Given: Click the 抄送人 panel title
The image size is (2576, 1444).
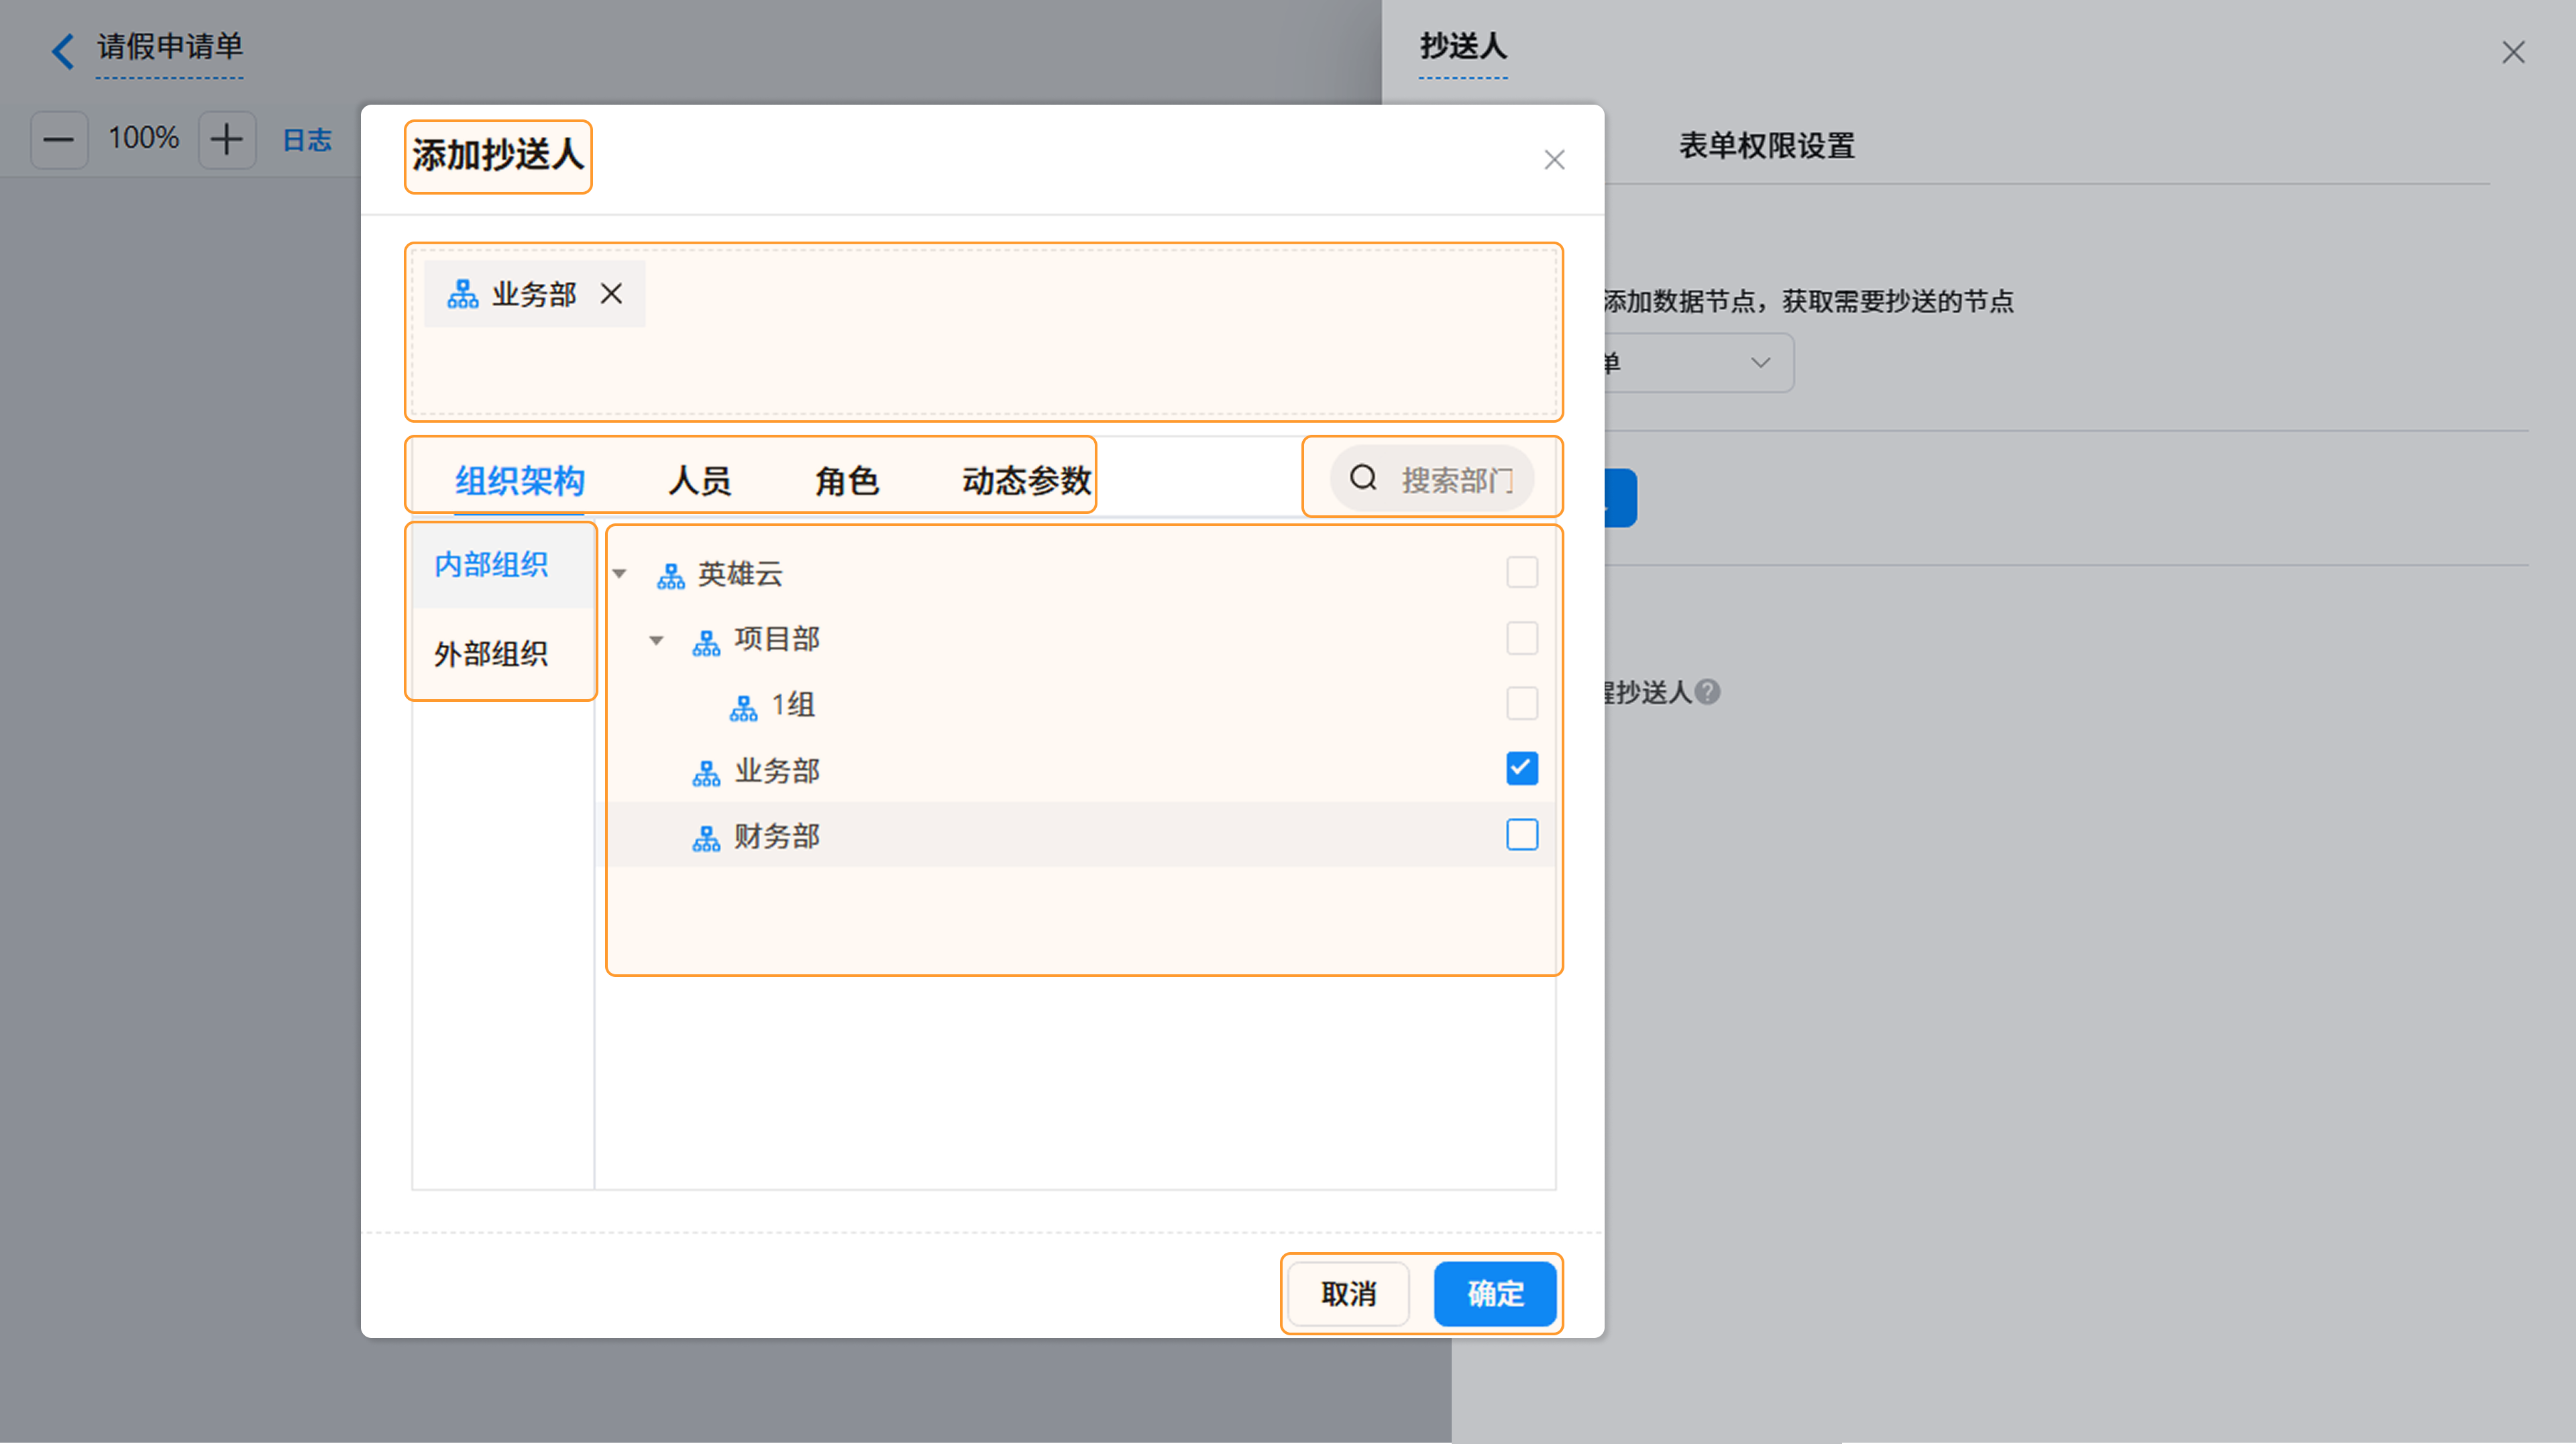Looking at the screenshot, I should pos(1463,46).
